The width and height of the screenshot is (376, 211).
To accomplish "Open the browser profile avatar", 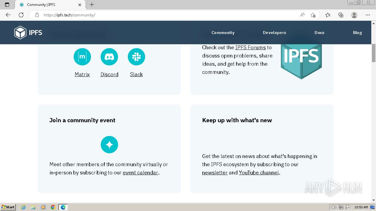I will (x=354, y=15).
